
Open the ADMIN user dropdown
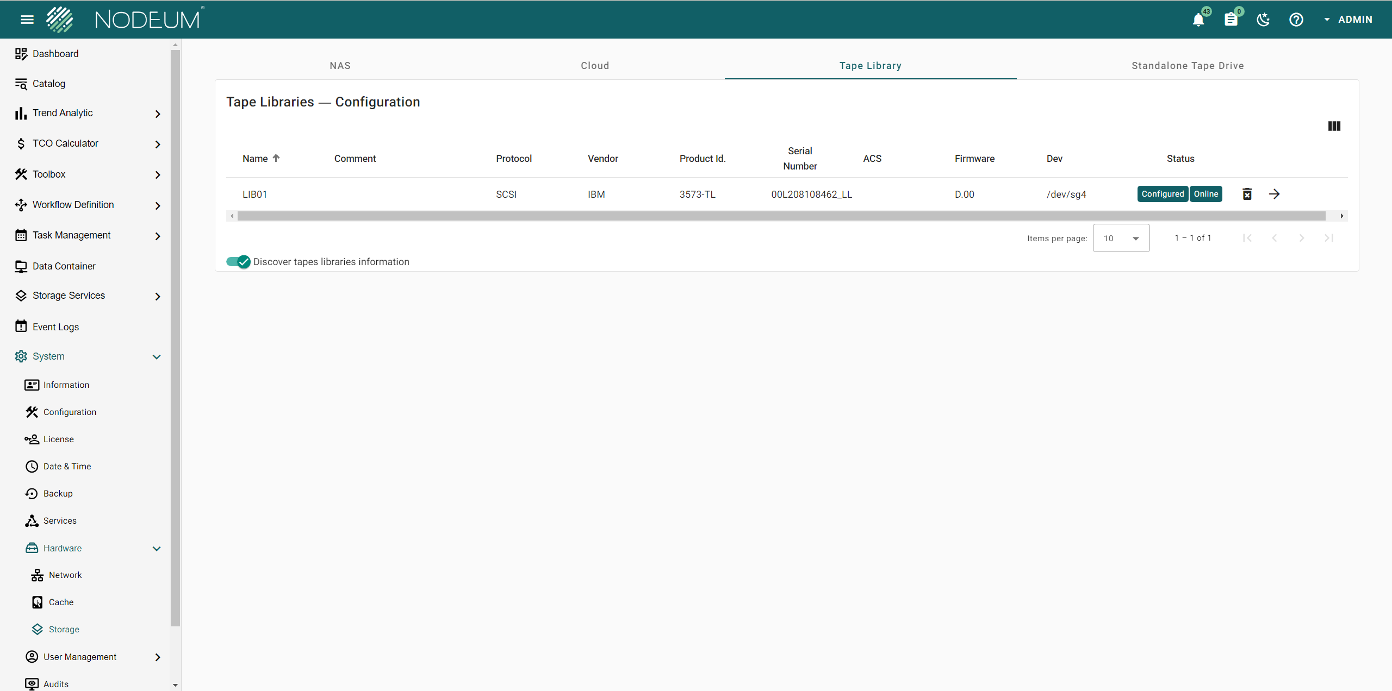point(1348,20)
